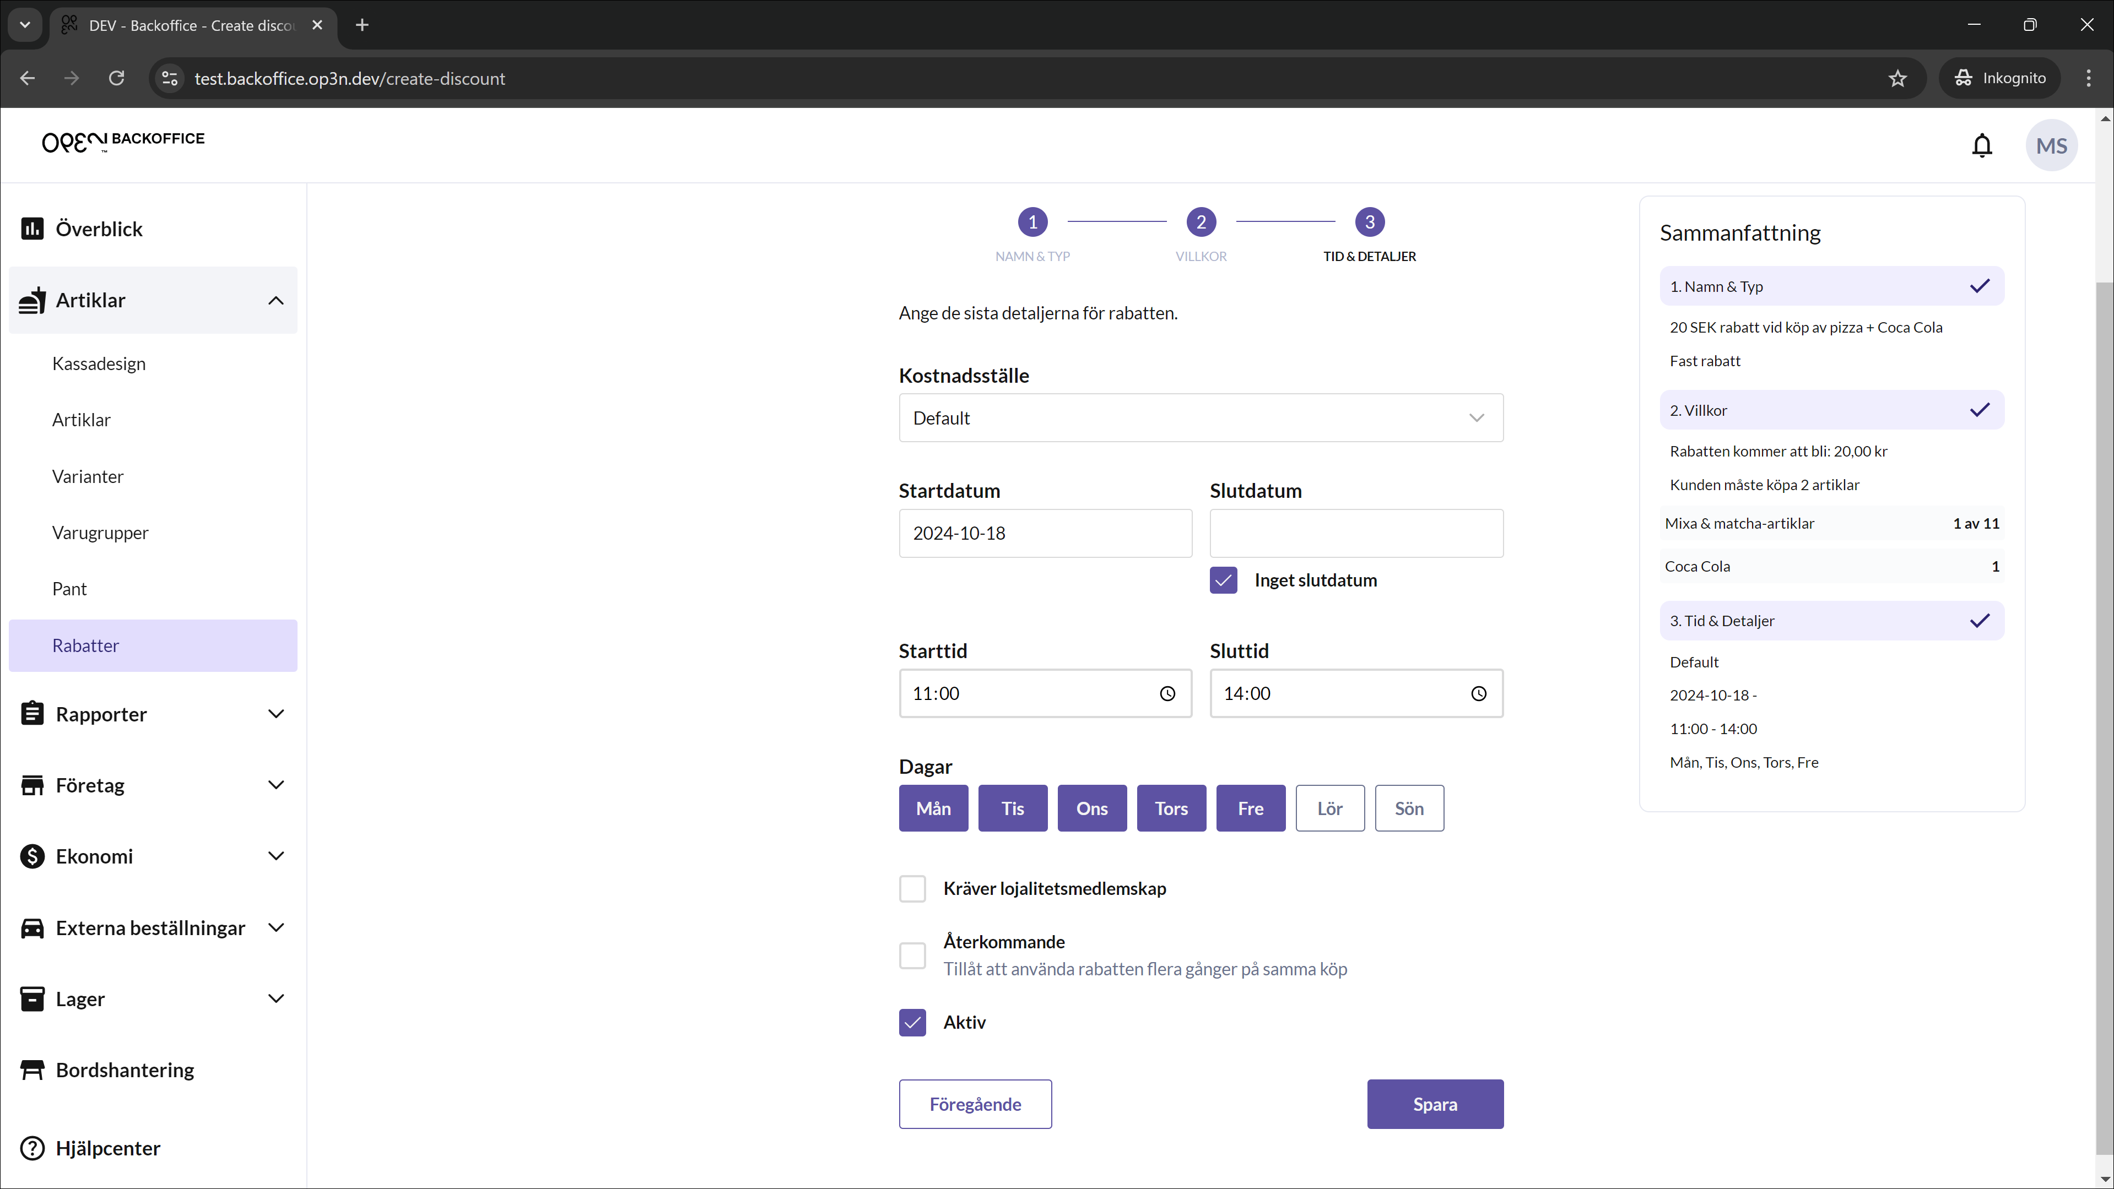Deselect the Tors day toggle

[x=1171, y=808]
